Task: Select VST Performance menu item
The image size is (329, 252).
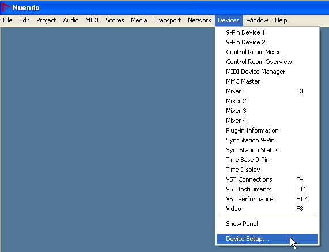Action: [267, 199]
